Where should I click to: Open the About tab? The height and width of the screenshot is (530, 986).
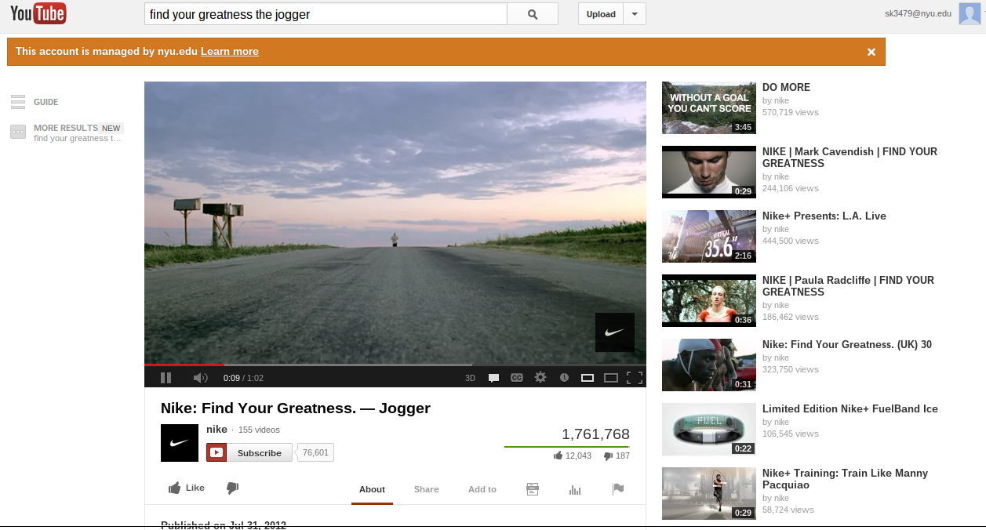(372, 489)
